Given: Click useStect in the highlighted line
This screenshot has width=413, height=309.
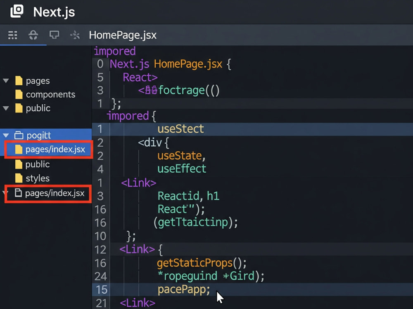Looking at the screenshot, I should pyautogui.click(x=181, y=129).
